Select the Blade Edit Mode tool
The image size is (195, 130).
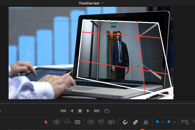pos(78,122)
